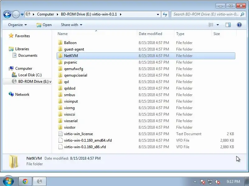Open Local Disk (C:) in sidebar
The image size is (249, 186).
(x=30, y=75)
